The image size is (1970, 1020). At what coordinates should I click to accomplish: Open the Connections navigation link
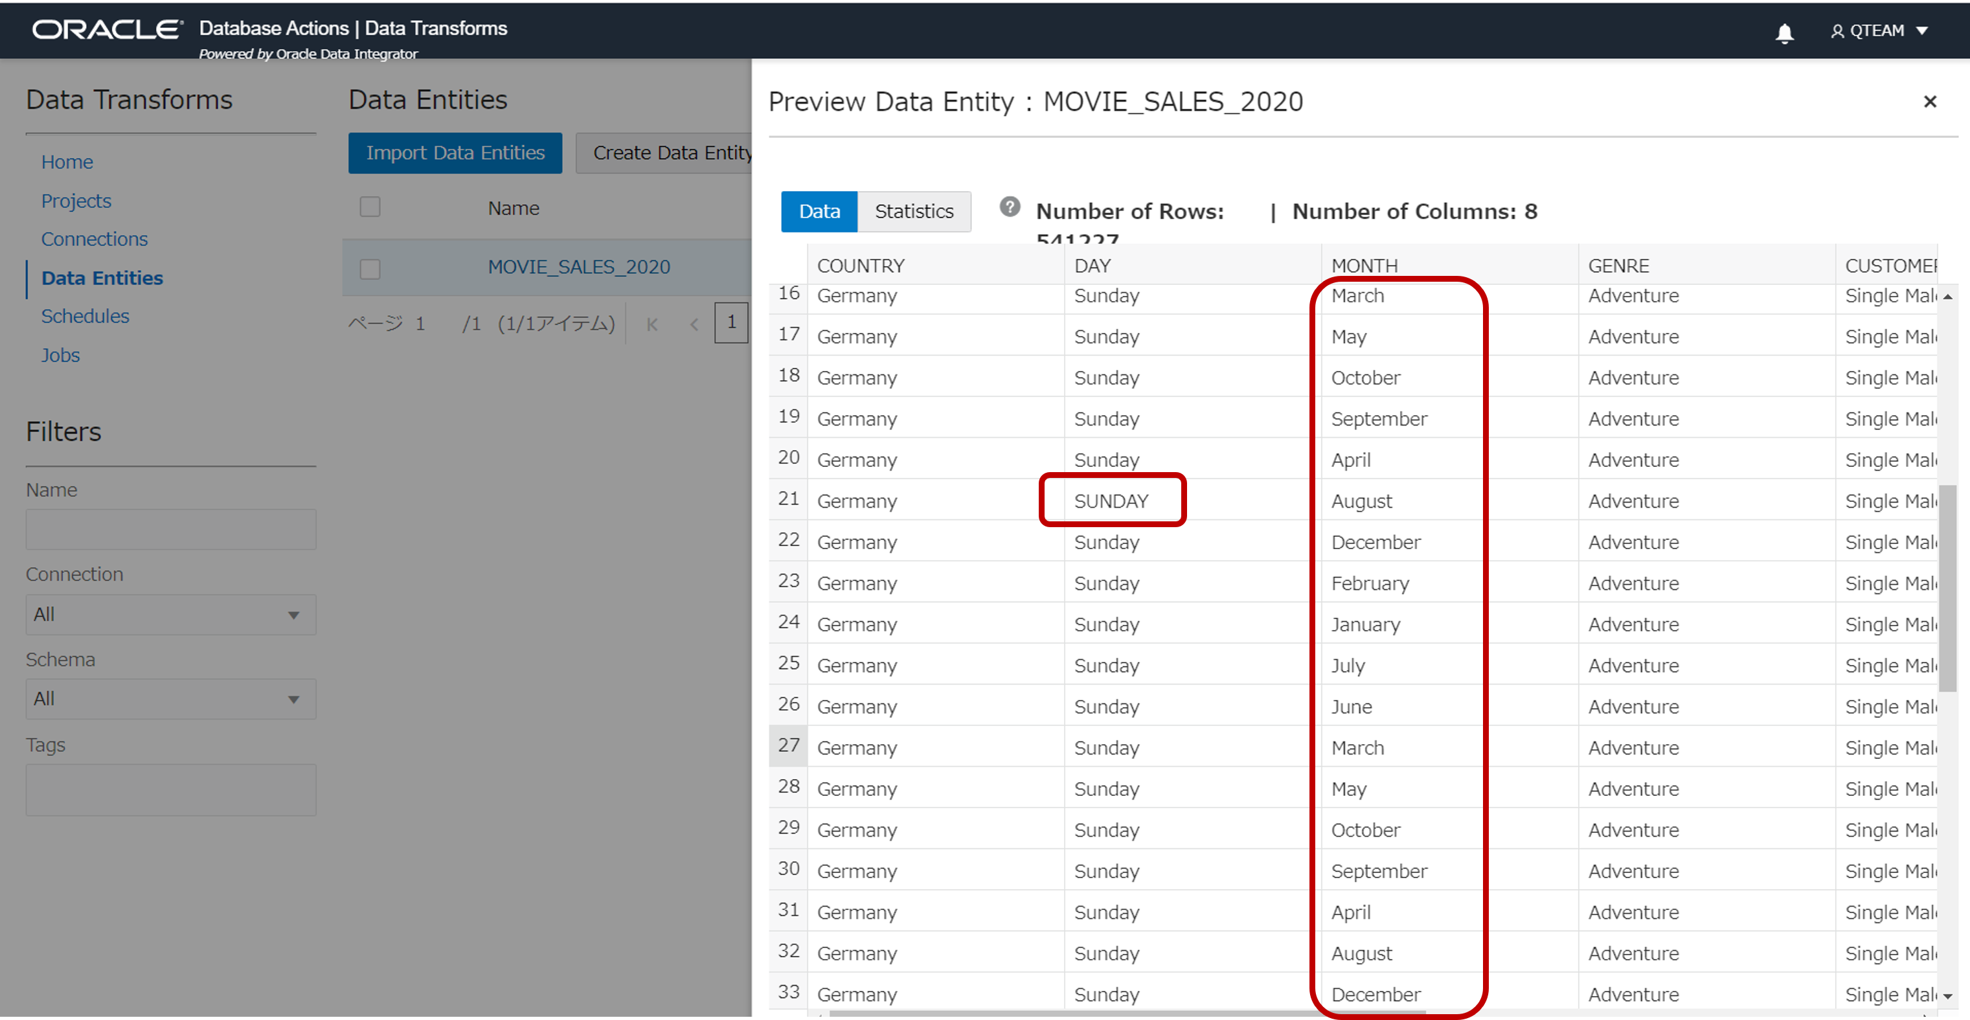click(94, 240)
